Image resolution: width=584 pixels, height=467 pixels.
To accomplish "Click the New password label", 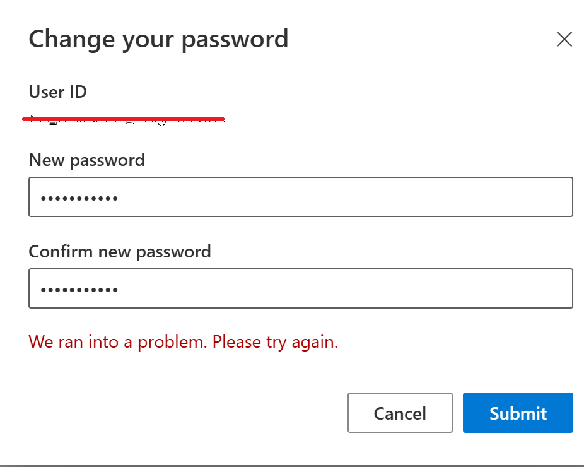I will click(86, 160).
